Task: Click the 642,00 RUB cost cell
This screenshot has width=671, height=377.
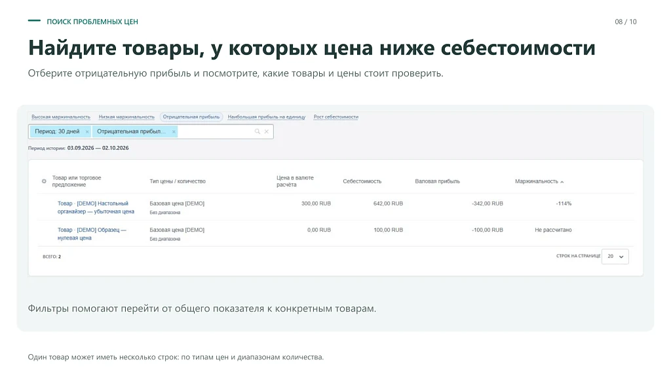Action: pos(388,204)
